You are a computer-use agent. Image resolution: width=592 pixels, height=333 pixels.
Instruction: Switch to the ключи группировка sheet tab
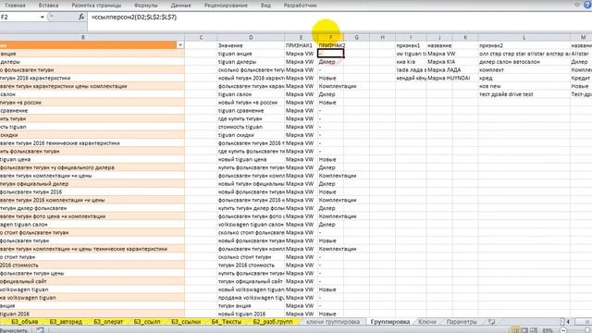(333, 322)
